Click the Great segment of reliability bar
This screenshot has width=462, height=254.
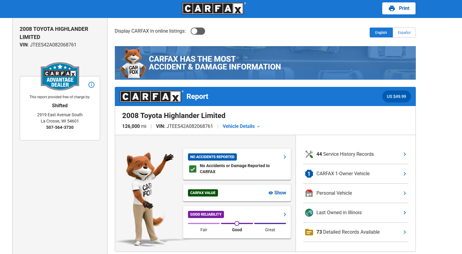coord(270,223)
